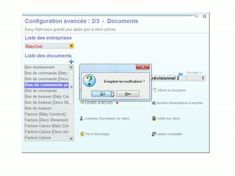235x176 pixels.
Task: Click the question mark dialog icon
Action: (x=90, y=81)
